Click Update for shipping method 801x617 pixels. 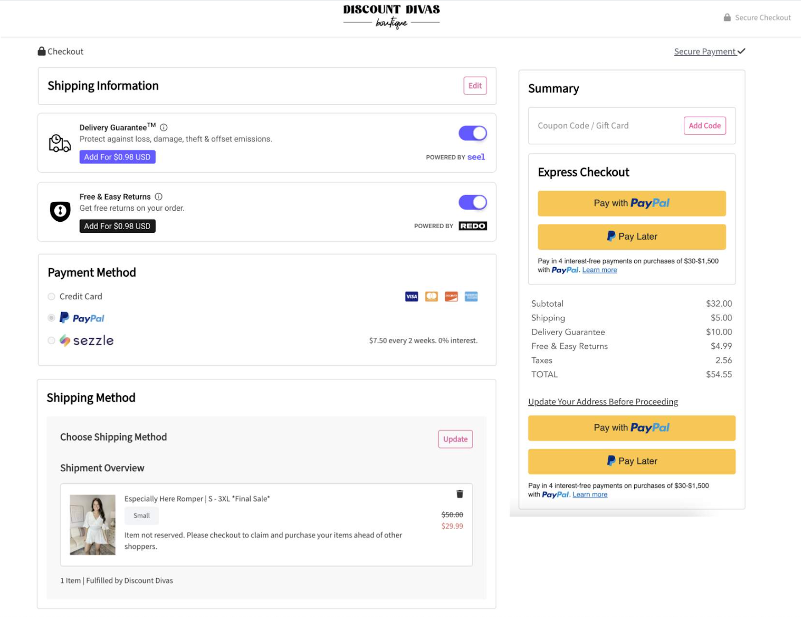(x=455, y=439)
